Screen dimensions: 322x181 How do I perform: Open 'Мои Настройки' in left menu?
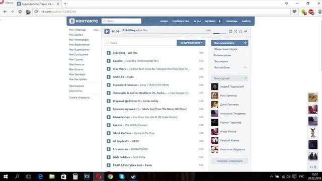coord(77,79)
